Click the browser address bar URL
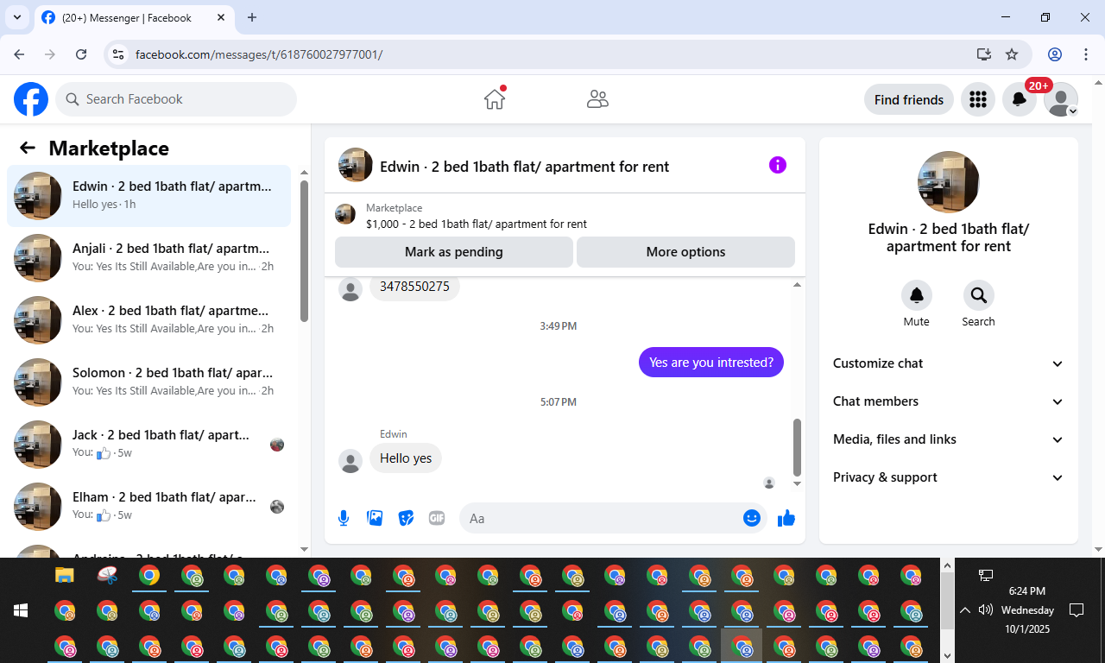The width and height of the screenshot is (1105, 663). pyautogui.click(x=259, y=54)
